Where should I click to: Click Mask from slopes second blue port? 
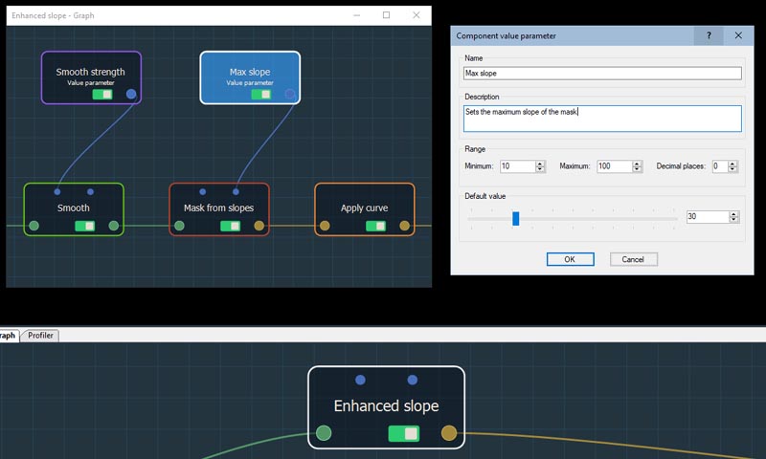[236, 191]
